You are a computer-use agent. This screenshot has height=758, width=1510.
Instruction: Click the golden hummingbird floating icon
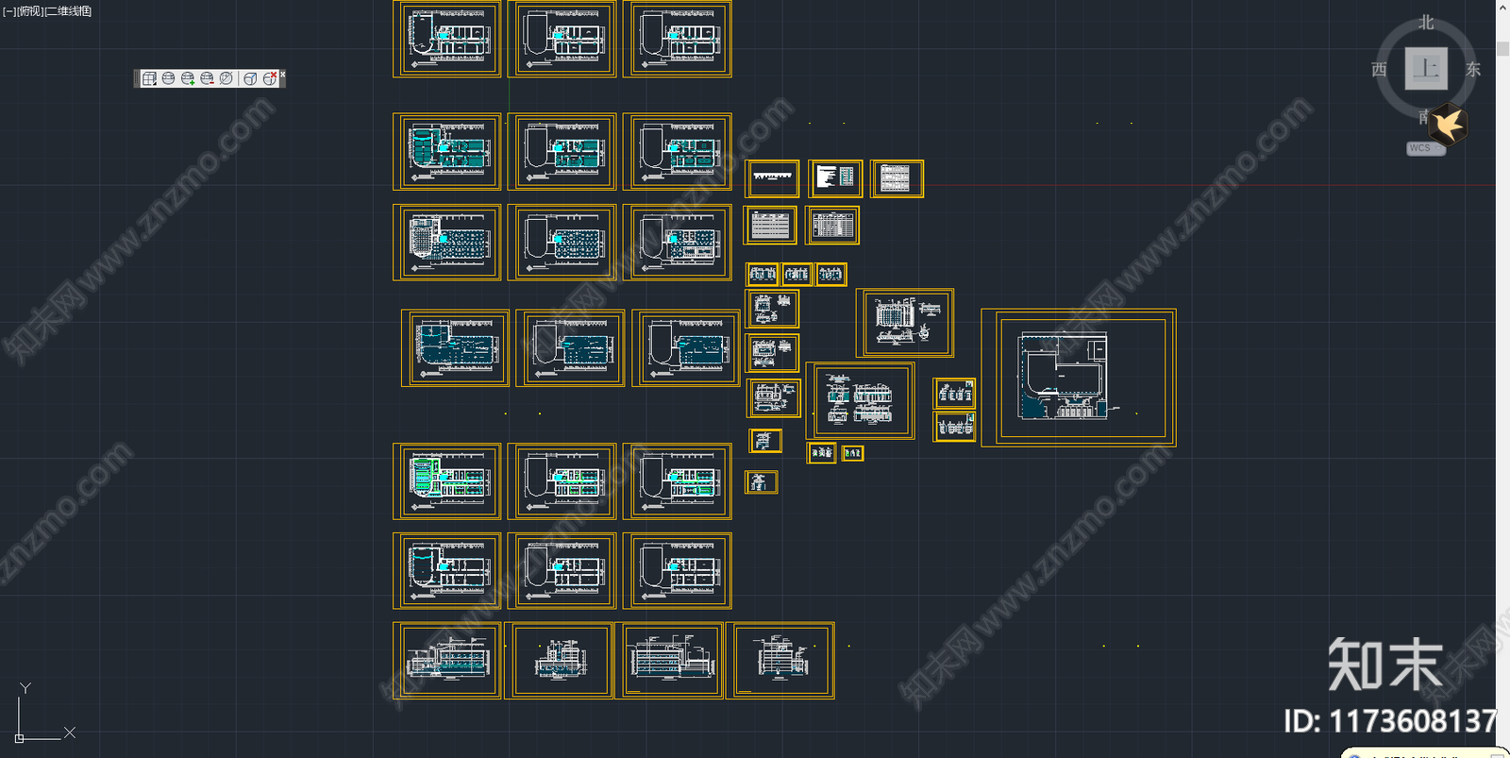click(1448, 124)
